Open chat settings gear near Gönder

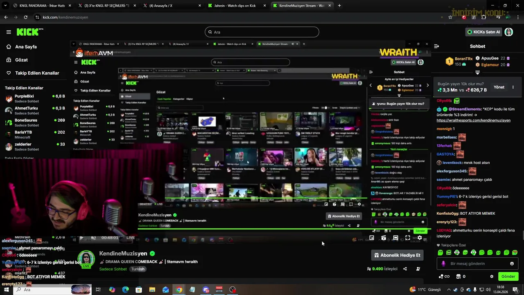[x=492, y=277]
